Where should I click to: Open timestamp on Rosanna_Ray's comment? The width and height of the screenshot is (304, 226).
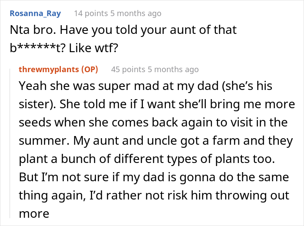135,13
